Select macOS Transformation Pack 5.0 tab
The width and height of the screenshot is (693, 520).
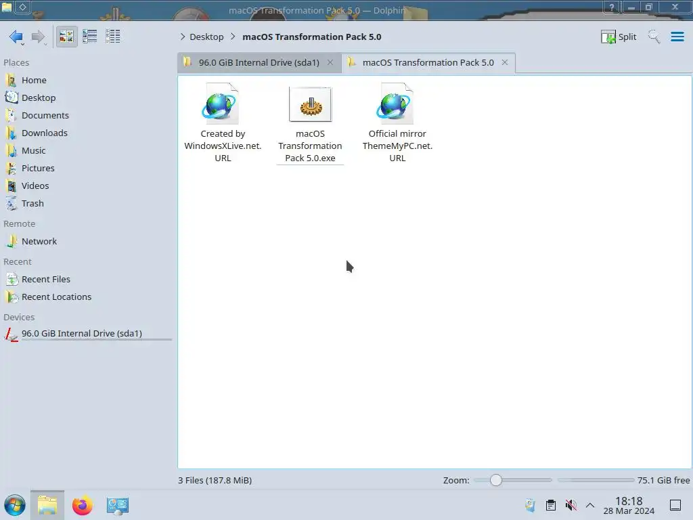coord(428,62)
